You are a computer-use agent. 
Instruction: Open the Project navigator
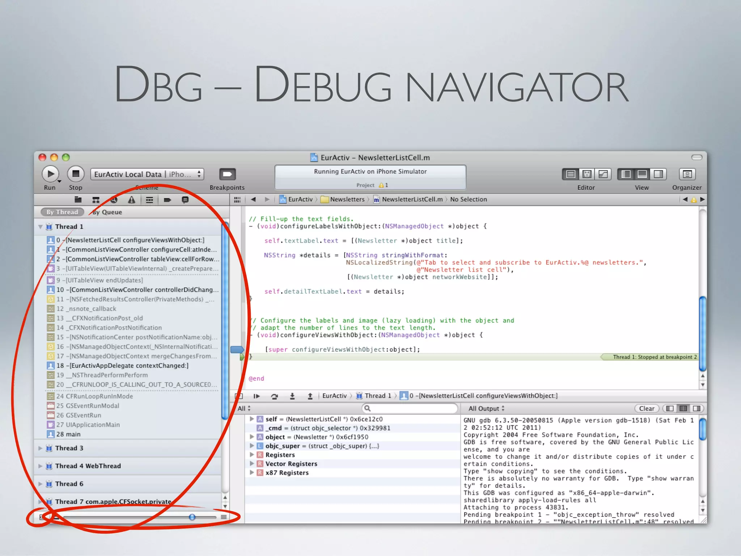coord(78,200)
